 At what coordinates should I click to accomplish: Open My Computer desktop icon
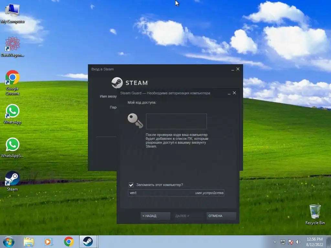tap(12, 14)
